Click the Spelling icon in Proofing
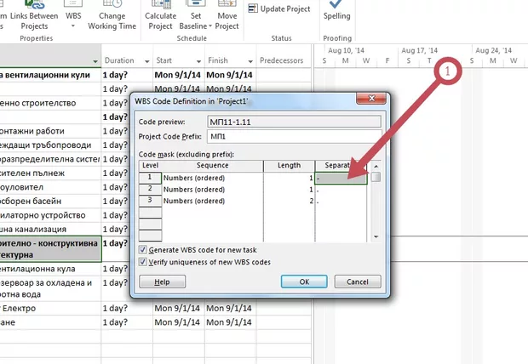528x364 pixels. 337,12
